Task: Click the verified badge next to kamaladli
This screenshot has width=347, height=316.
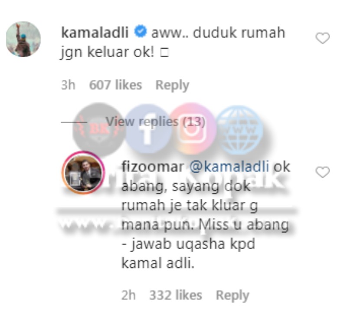Action: pyautogui.click(x=140, y=31)
